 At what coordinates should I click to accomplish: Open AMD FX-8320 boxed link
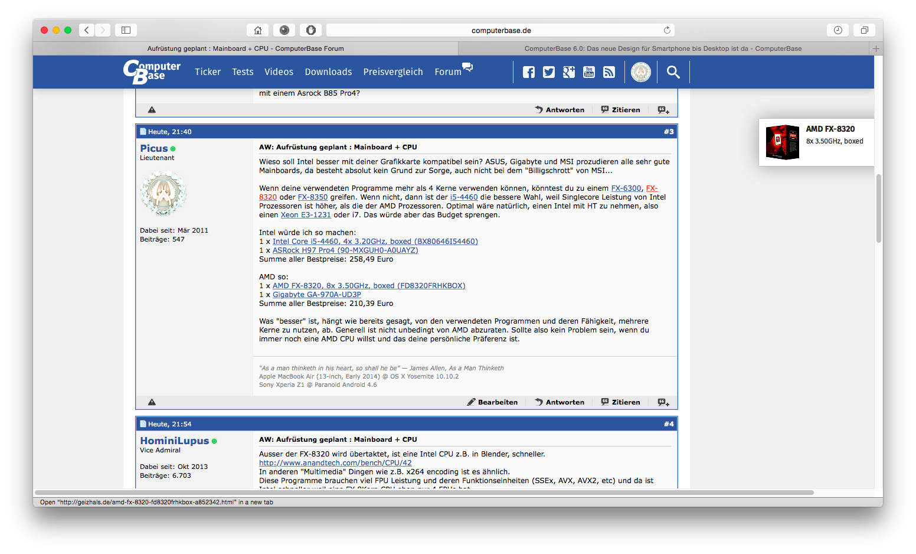[x=369, y=286]
